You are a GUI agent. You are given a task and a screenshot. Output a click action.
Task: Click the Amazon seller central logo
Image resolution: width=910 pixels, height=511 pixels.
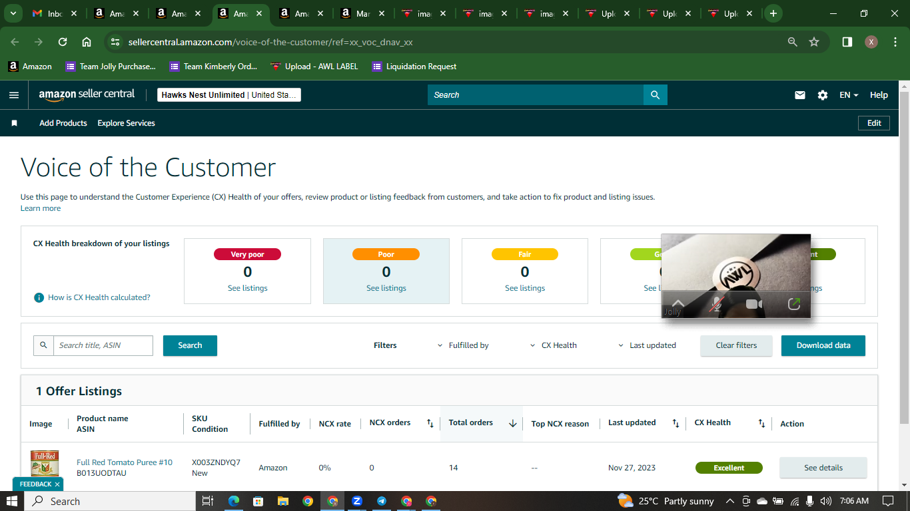point(87,94)
